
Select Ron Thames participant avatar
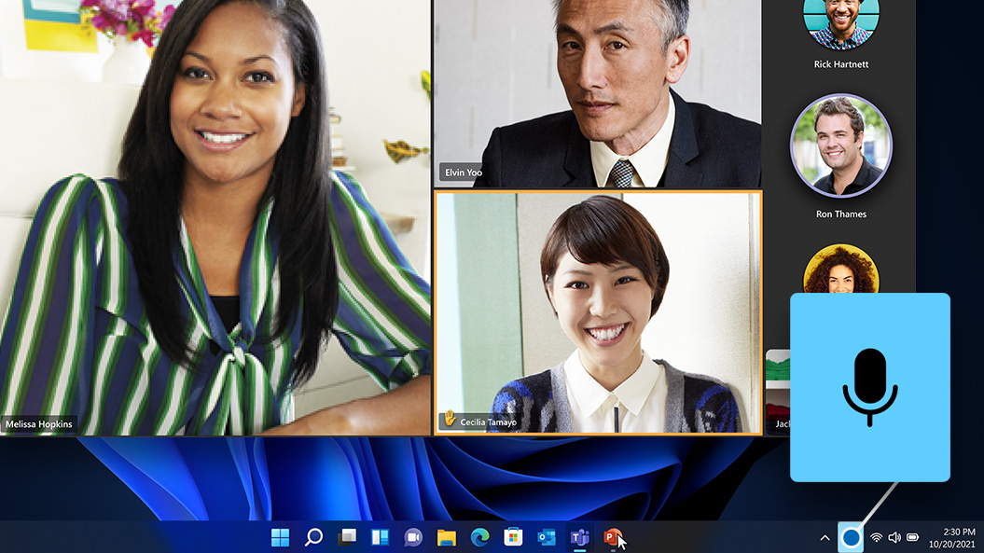(x=840, y=145)
